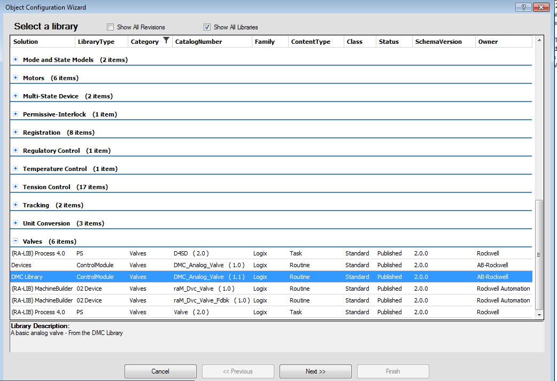
Task: Sort by the SchemaVersion column header
Action: (444, 42)
